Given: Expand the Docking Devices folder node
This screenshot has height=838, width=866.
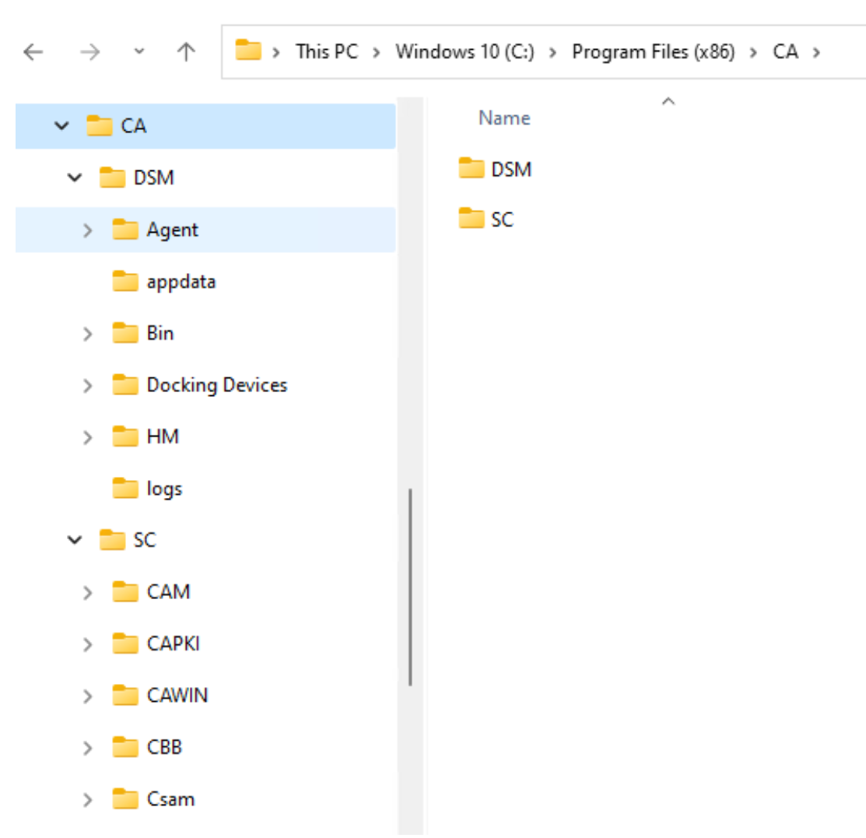Looking at the screenshot, I should coord(87,385).
